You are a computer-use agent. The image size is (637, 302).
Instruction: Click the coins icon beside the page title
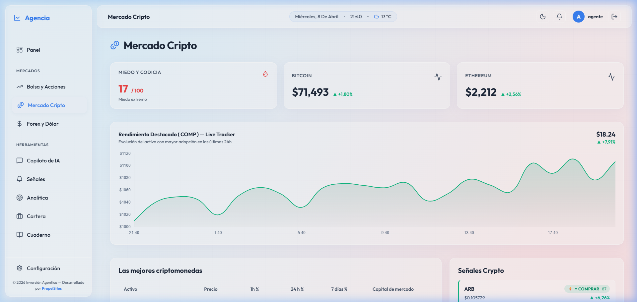[115, 45]
